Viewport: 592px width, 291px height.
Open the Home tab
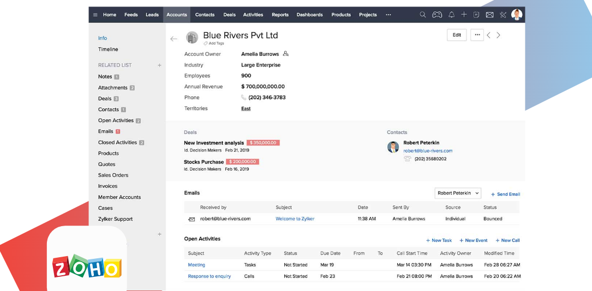point(110,15)
